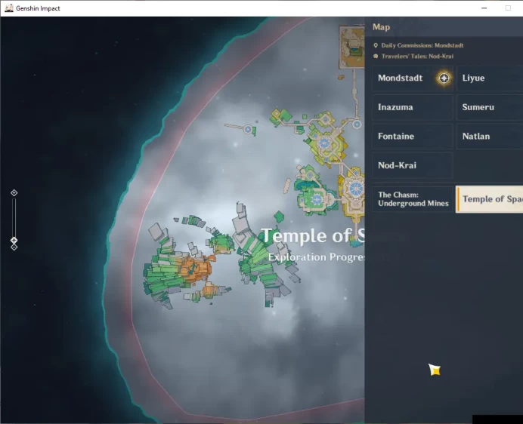Screen dimensions: 523x424
Task: Select the Nod-Krai region
Action: click(x=412, y=165)
